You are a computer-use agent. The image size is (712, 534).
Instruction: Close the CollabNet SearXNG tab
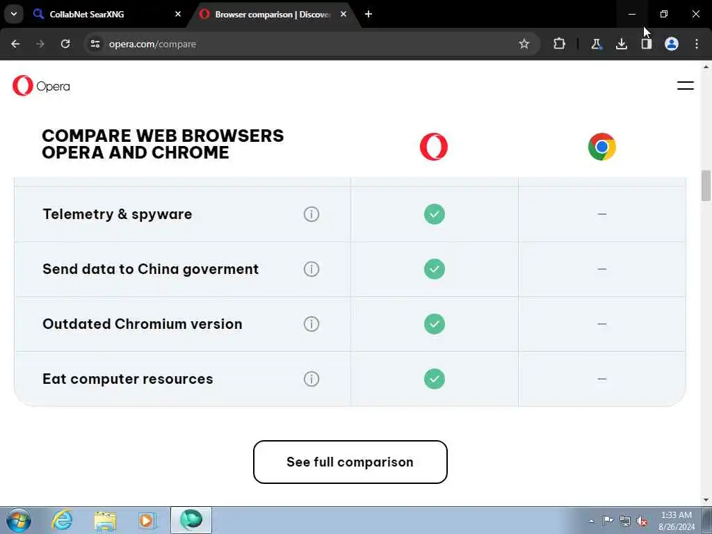tap(178, 14)
